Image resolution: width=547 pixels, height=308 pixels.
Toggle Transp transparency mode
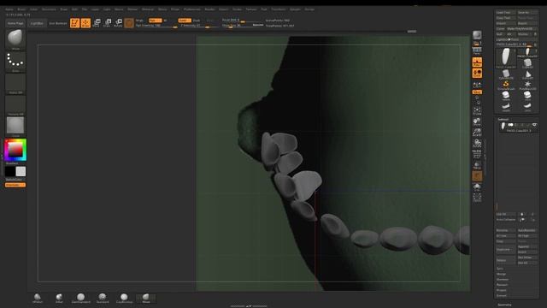(x=477, y=165)
